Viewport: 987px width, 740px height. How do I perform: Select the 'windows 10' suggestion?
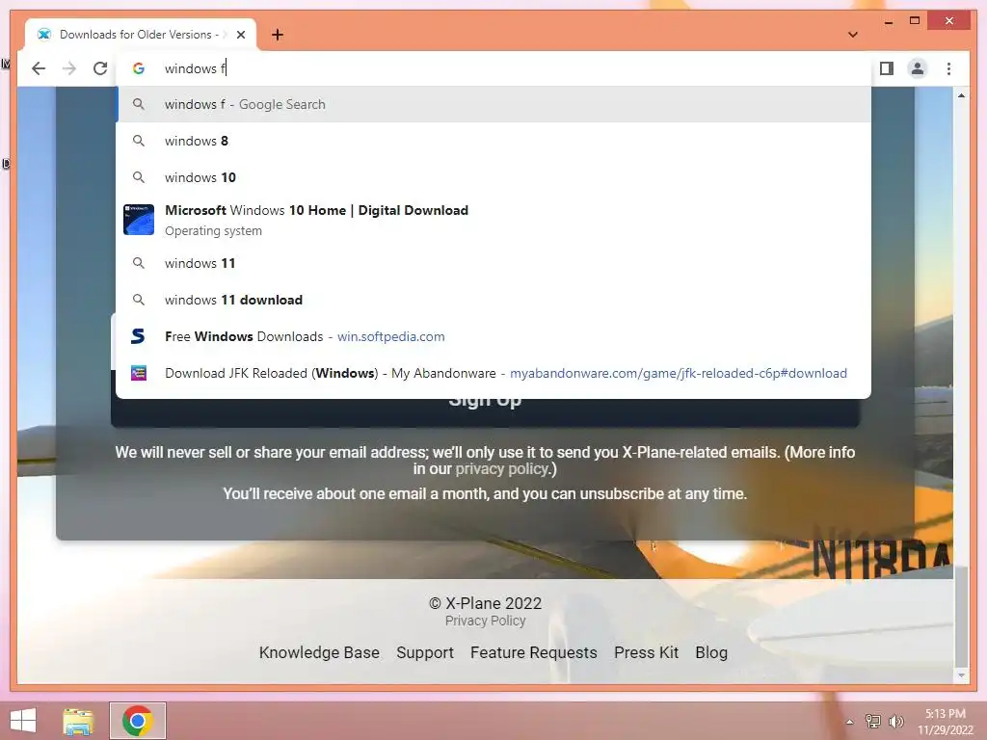coord(493,177)
